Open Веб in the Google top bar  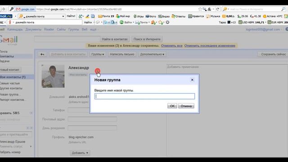85,29
